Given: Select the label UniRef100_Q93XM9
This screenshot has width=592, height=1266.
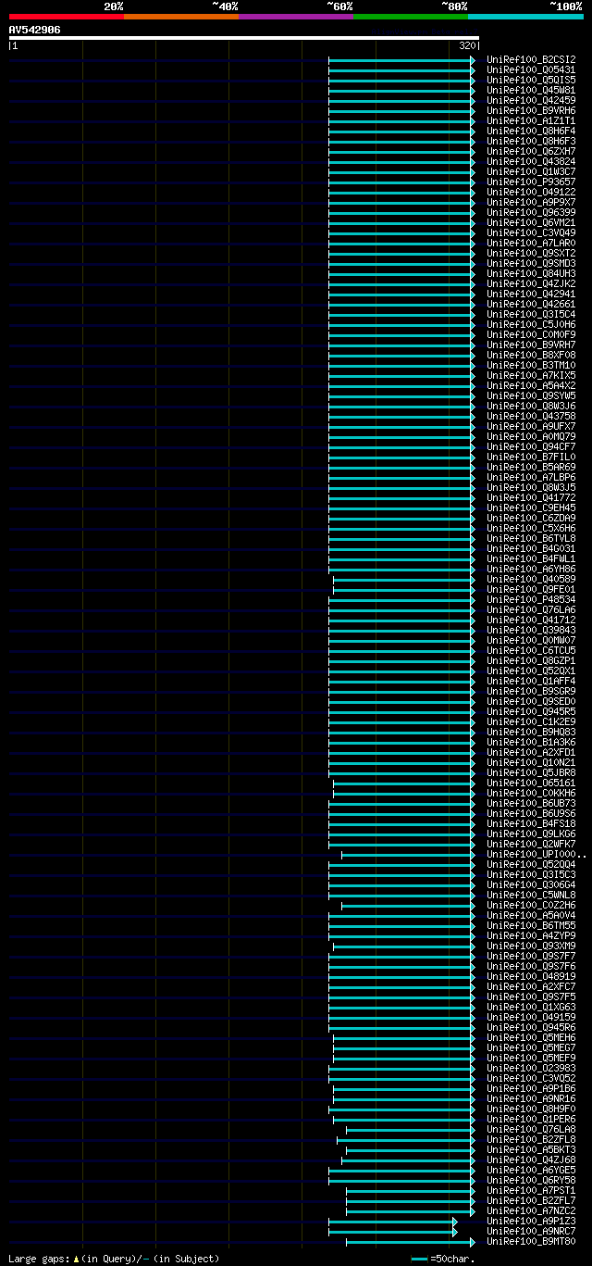Looking at the screenshot, I should tap(531, 946).
